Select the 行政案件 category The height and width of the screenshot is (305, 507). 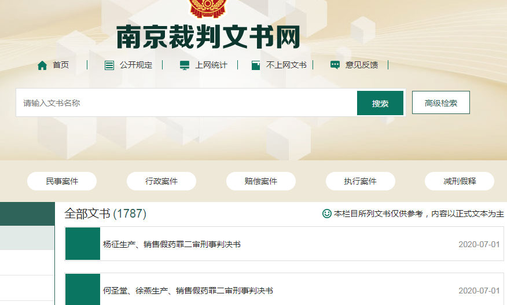pos(161,181)
